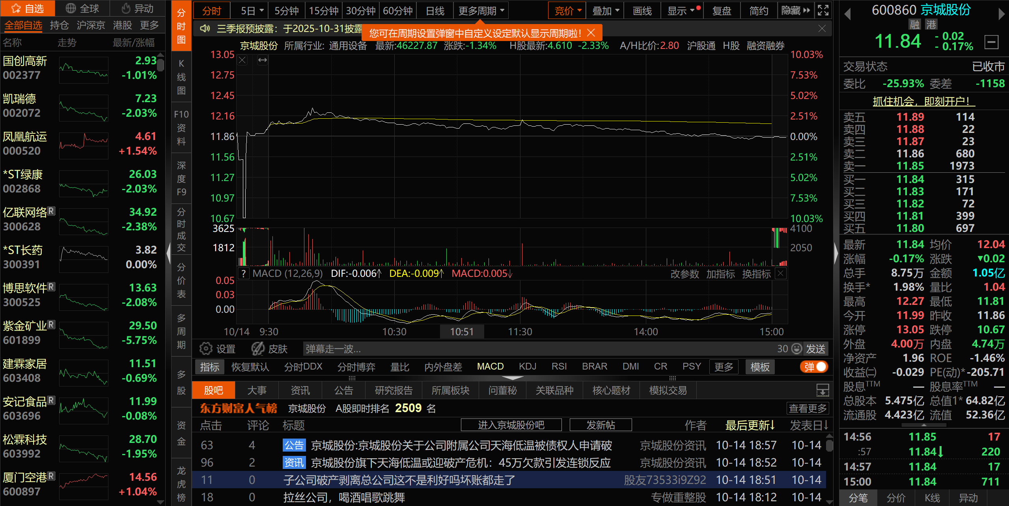
Task: Collapse the left watchlist panel arrow
Action: (x=168, y=253)
